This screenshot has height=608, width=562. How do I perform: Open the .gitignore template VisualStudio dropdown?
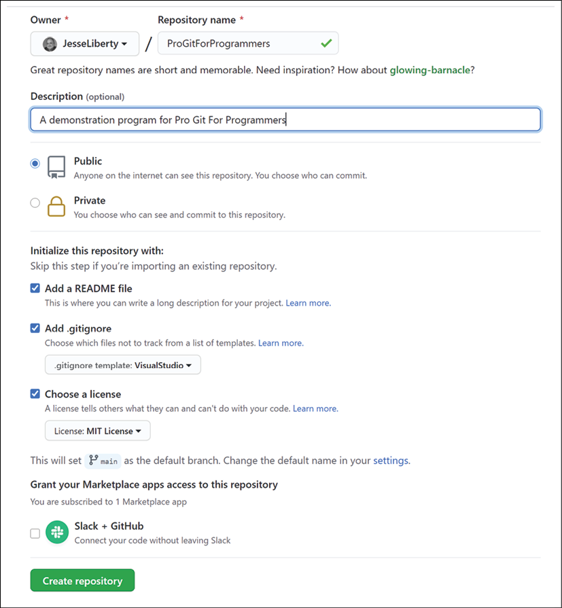pyautogui.click(x=123, y=365)
